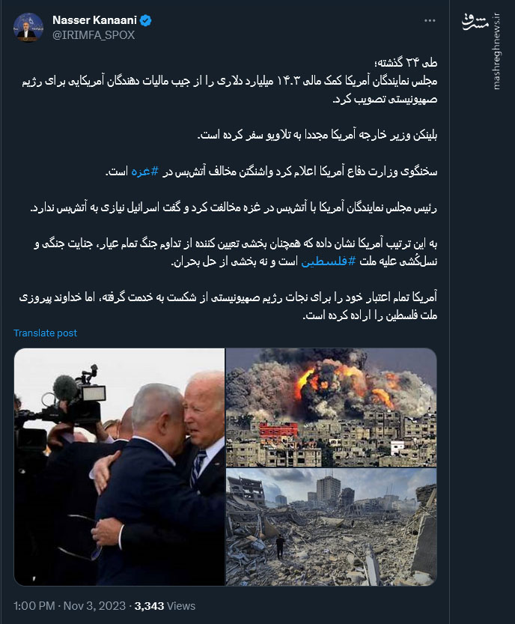Viewport: 515px width, 624px height.
Task: Open the #فلسطین hashtag
Action: pos(328,261)
